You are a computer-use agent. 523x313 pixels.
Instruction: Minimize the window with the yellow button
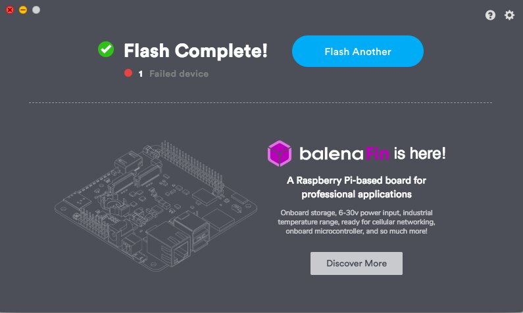pyautogui.click(x=23, y=10)
